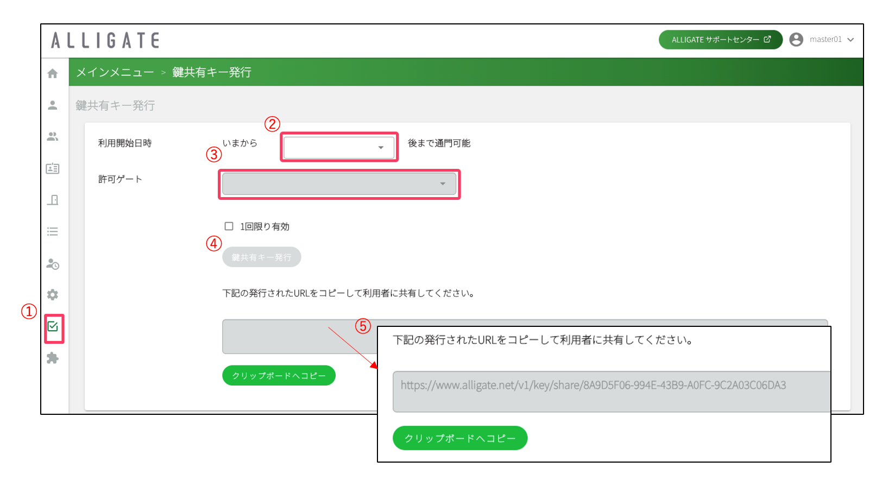Click the ALLIGATE logo
The height and width of the screenshot is (480, 882).
pyautogui.click(x=105, y=40)
